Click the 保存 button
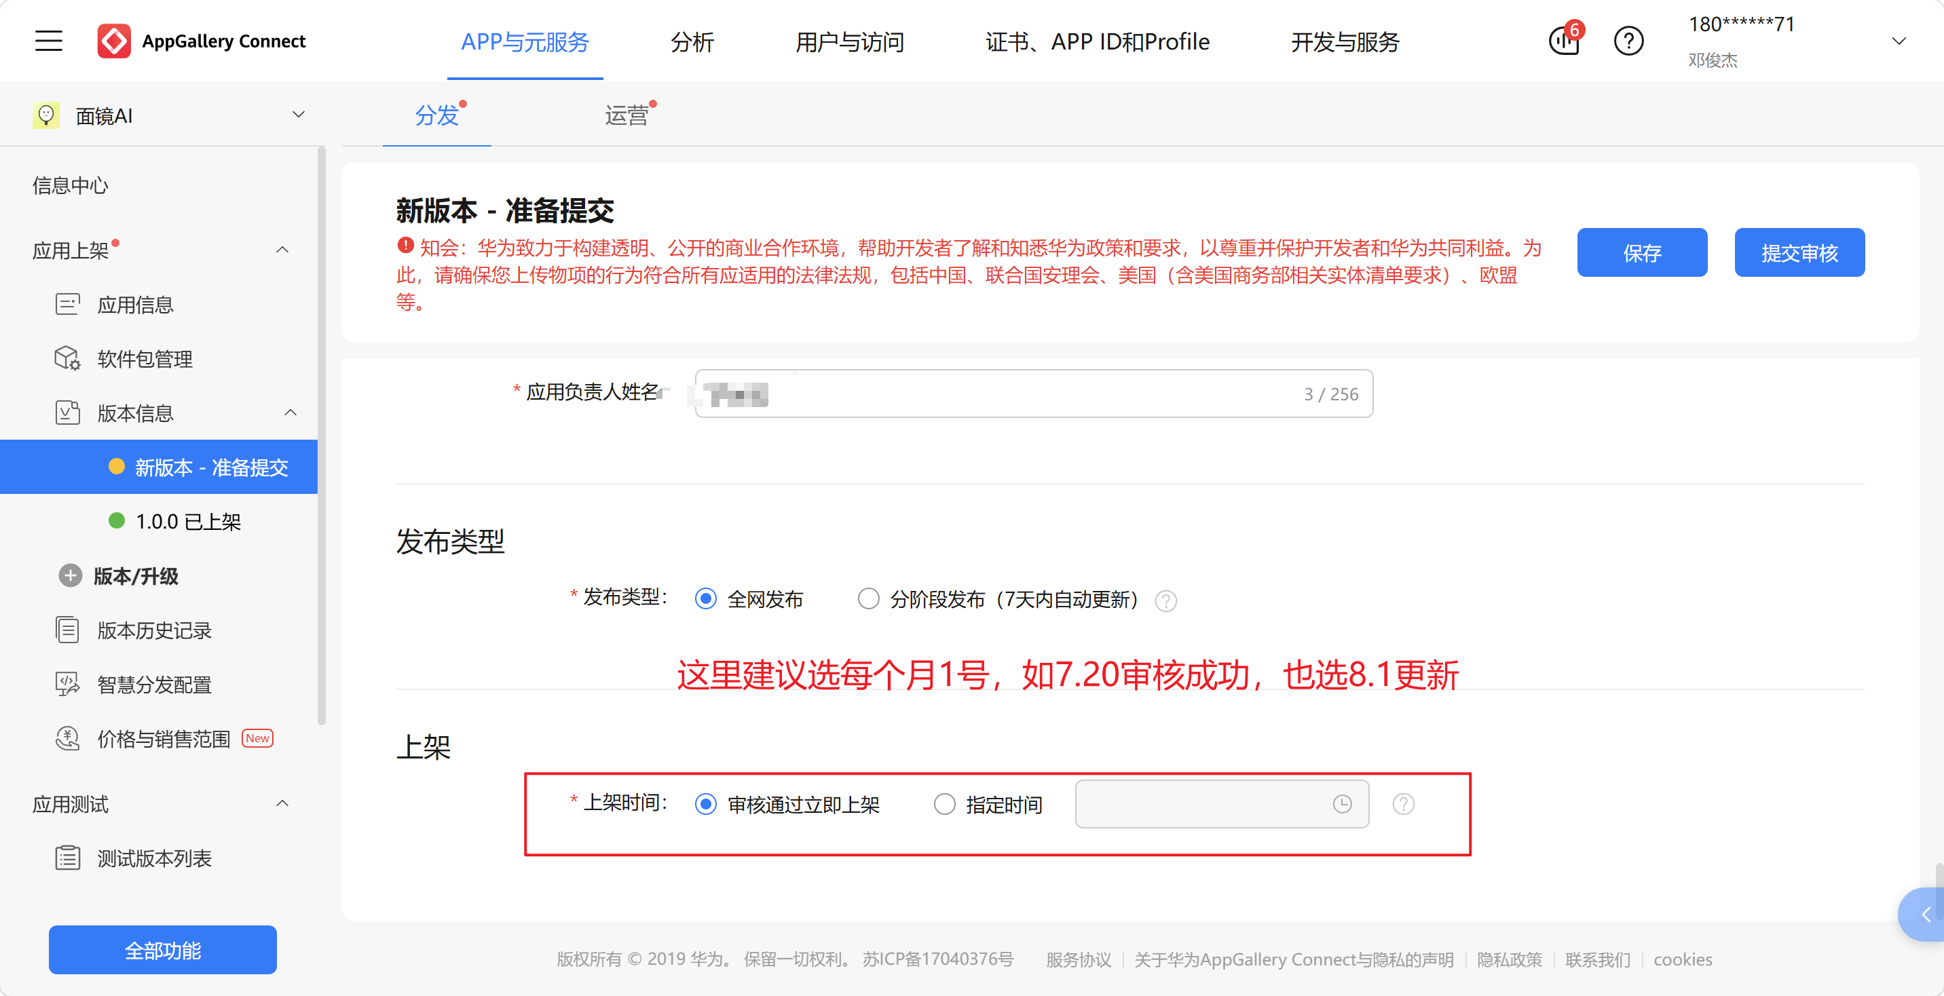This screenshot has height=996, width=1944. point(1642,253)
